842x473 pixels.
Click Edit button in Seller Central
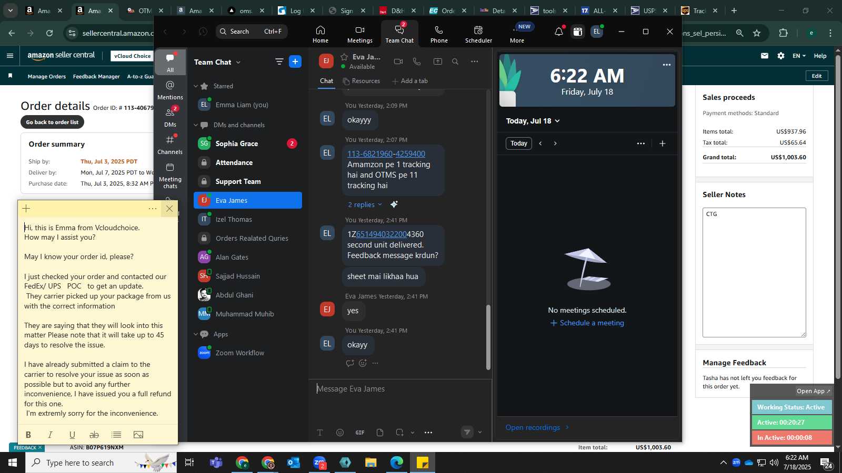pyautogui.click(x=817, y=76)
